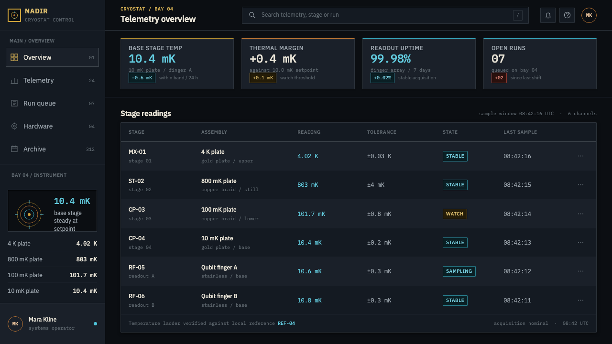This screenshot has height=344, width=612.
Task: Focus the telemetry search field
Action: click(x=385, y=15)
